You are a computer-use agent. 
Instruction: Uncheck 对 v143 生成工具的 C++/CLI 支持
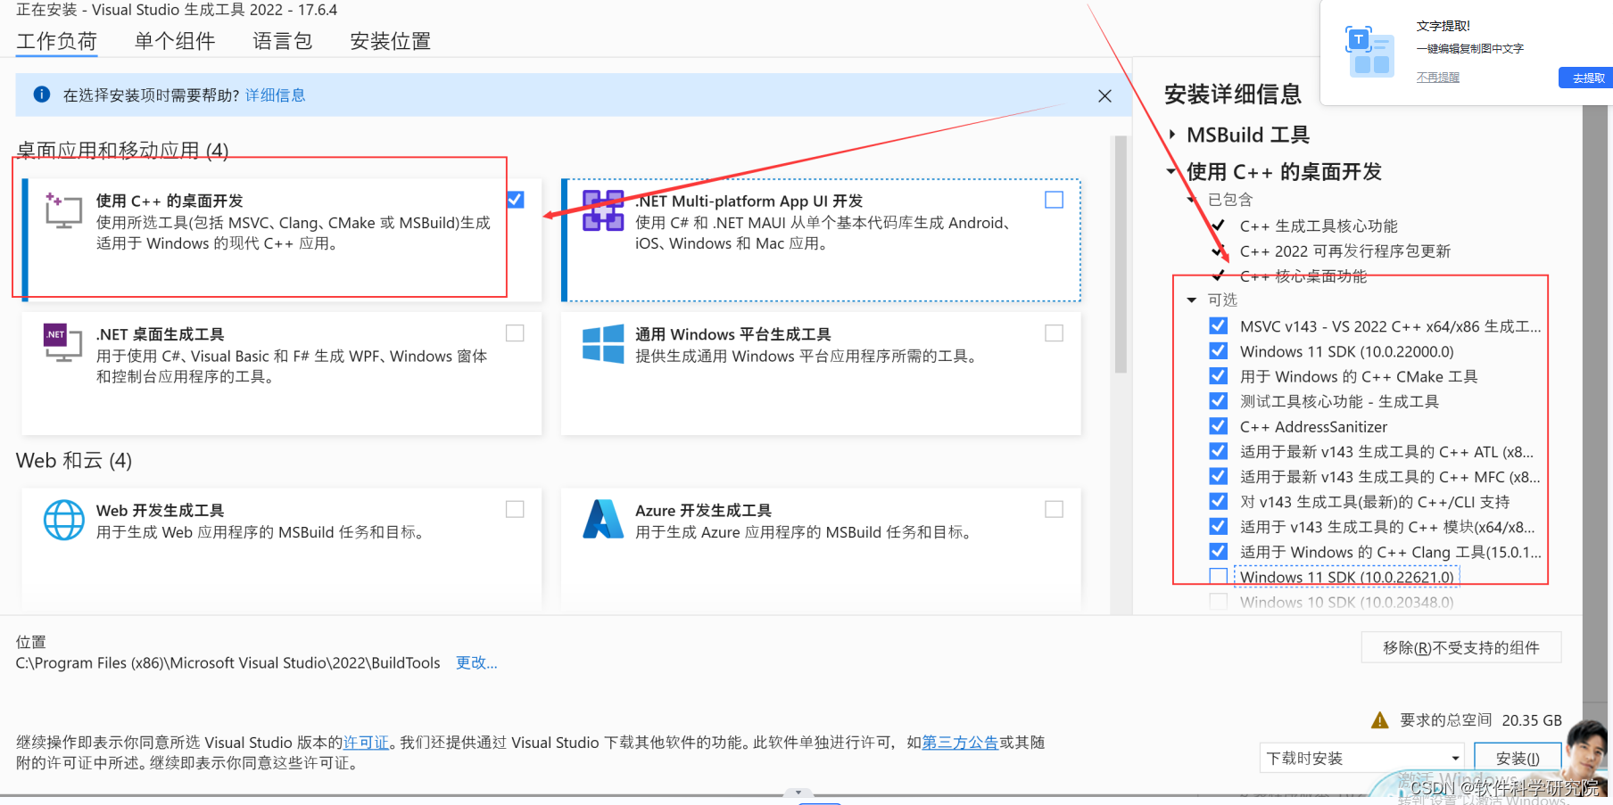pos(1218,501)
